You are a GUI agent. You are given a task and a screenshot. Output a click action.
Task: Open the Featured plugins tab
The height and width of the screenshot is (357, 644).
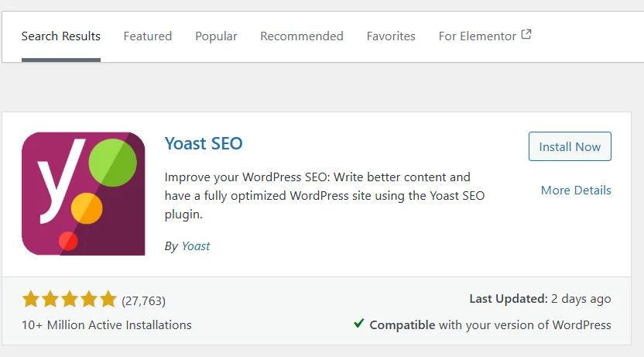148,36
